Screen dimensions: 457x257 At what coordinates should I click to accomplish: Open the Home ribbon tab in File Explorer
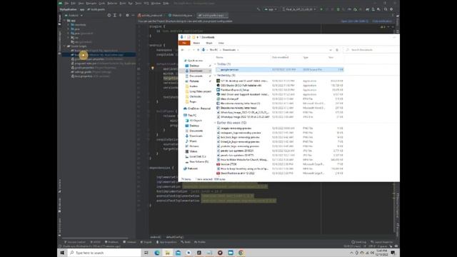pos(196,43)
